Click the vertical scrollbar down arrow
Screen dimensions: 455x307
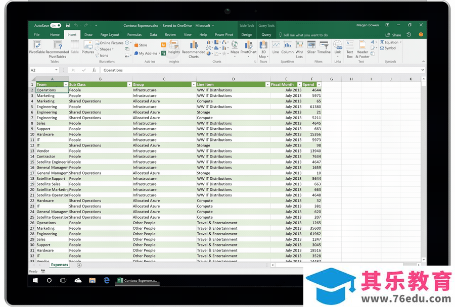[424, 260]
